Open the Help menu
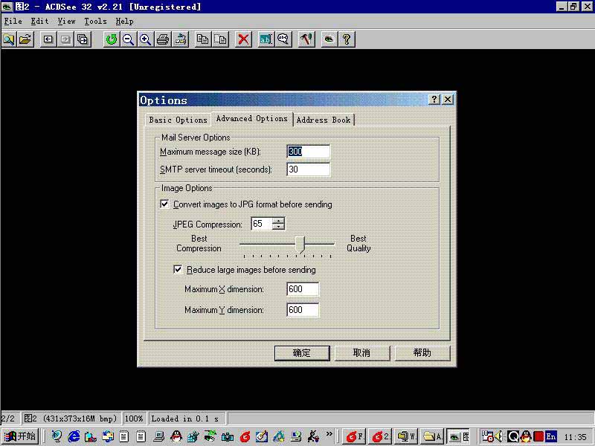Screen dimensions: 595x446 (x=124, y=22)
